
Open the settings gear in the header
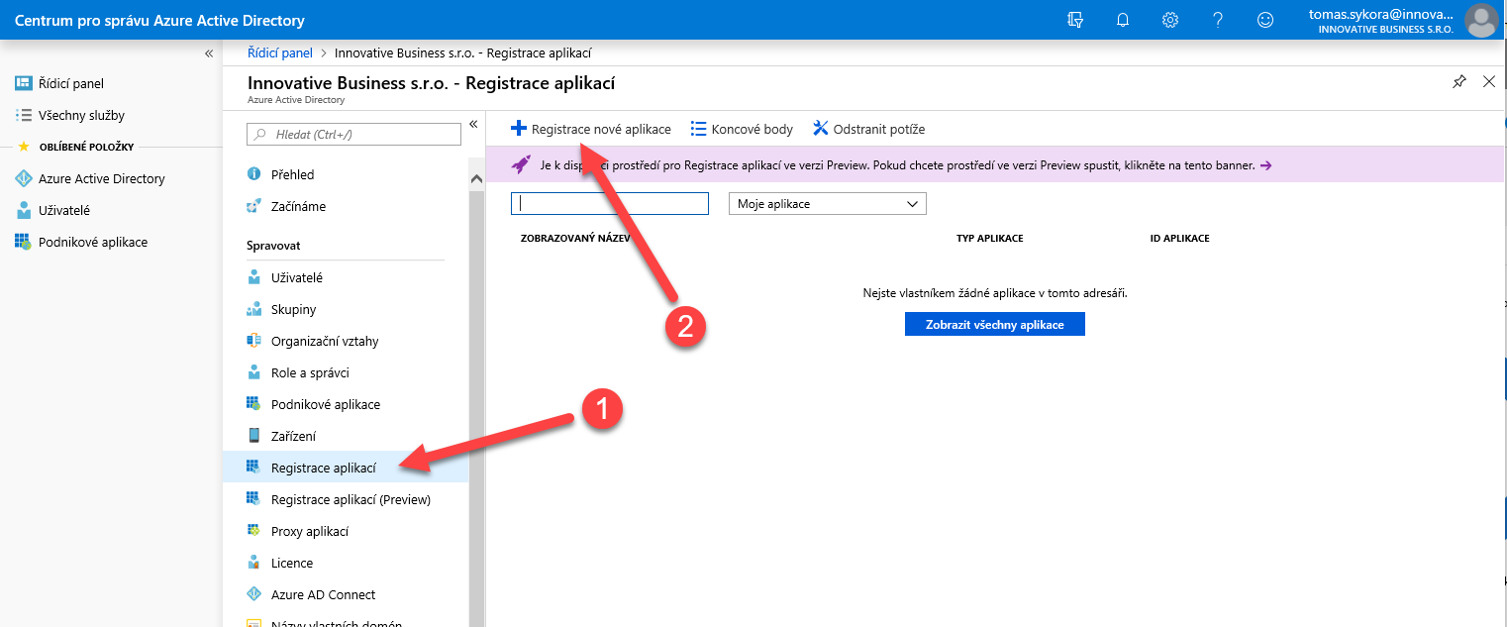(1170, 20)
